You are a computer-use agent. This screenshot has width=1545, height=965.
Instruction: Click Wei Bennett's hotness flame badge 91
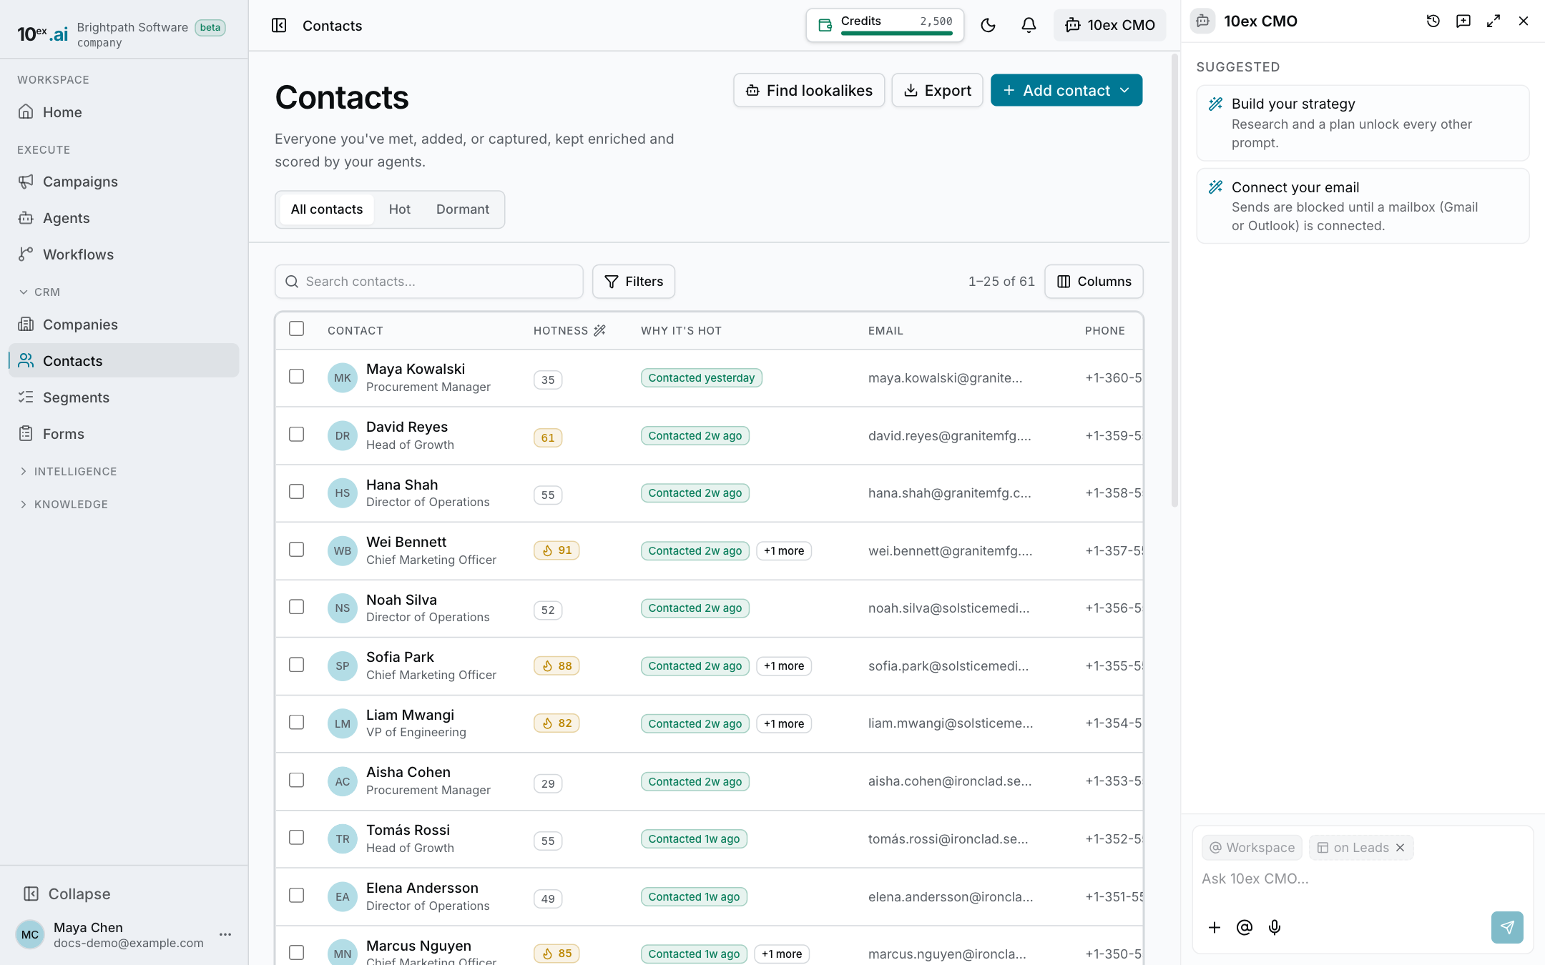tap(556, 550)
